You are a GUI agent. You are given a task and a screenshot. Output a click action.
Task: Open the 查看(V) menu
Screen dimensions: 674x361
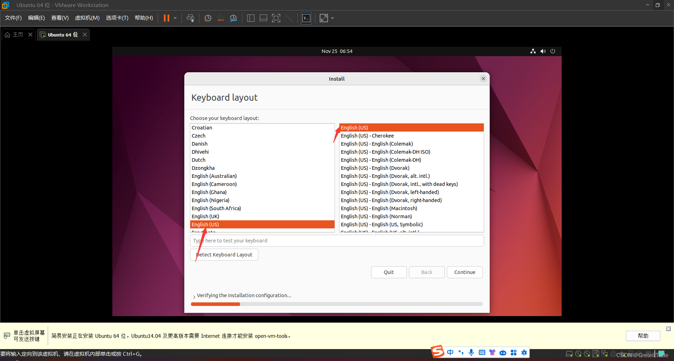pos(60,18)
